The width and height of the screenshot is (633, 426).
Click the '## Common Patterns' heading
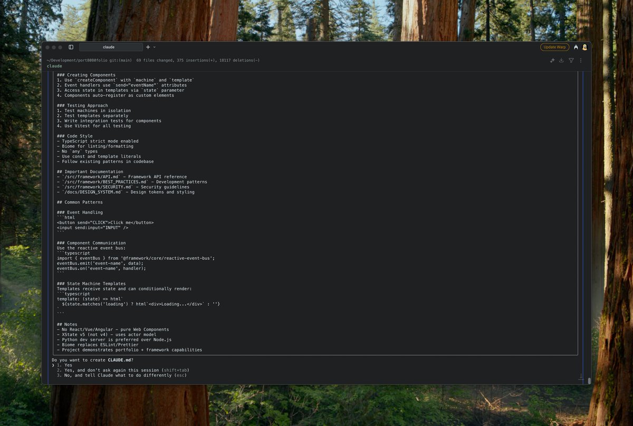coord(80,202)
